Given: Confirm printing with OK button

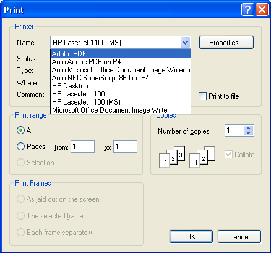Looking at the screenshot, I should (x=191, y=236).
